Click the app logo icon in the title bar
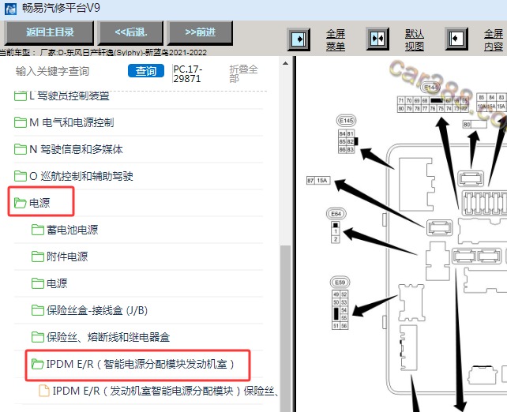 [11, 9]
